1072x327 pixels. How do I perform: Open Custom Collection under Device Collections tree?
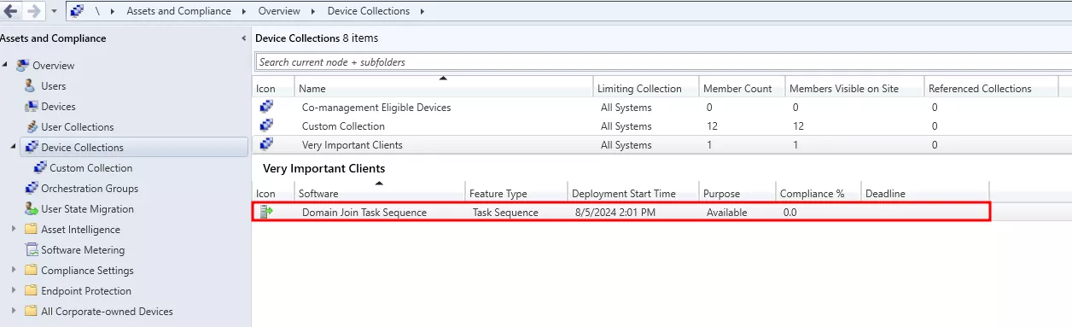pyautogui.click(x=90, y=168)
